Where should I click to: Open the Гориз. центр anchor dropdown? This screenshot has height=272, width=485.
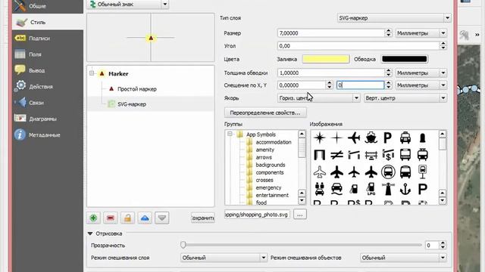click(x=318, y=98)
